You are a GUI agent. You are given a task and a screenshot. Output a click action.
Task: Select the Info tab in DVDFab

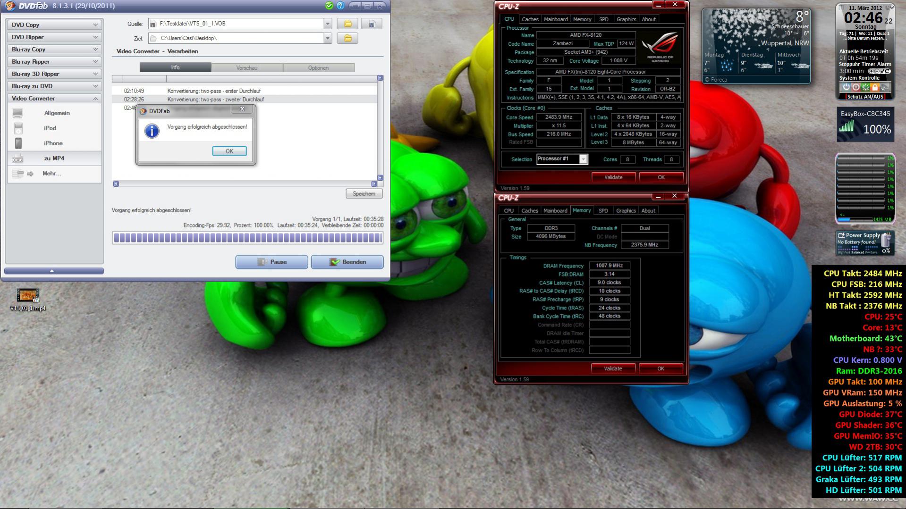(x=175, y=68)
